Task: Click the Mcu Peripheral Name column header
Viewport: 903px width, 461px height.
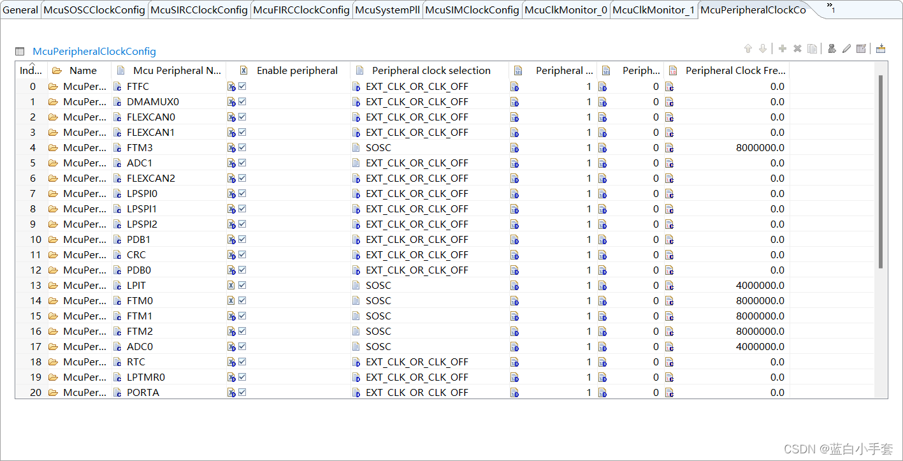Action: [x=169, y=71]
